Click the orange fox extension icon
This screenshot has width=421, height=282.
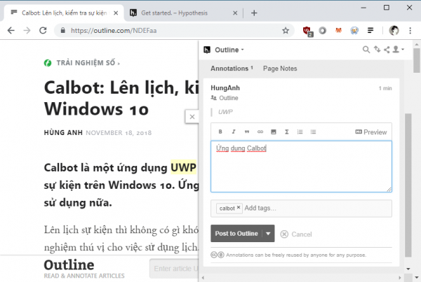pos(339,31)
